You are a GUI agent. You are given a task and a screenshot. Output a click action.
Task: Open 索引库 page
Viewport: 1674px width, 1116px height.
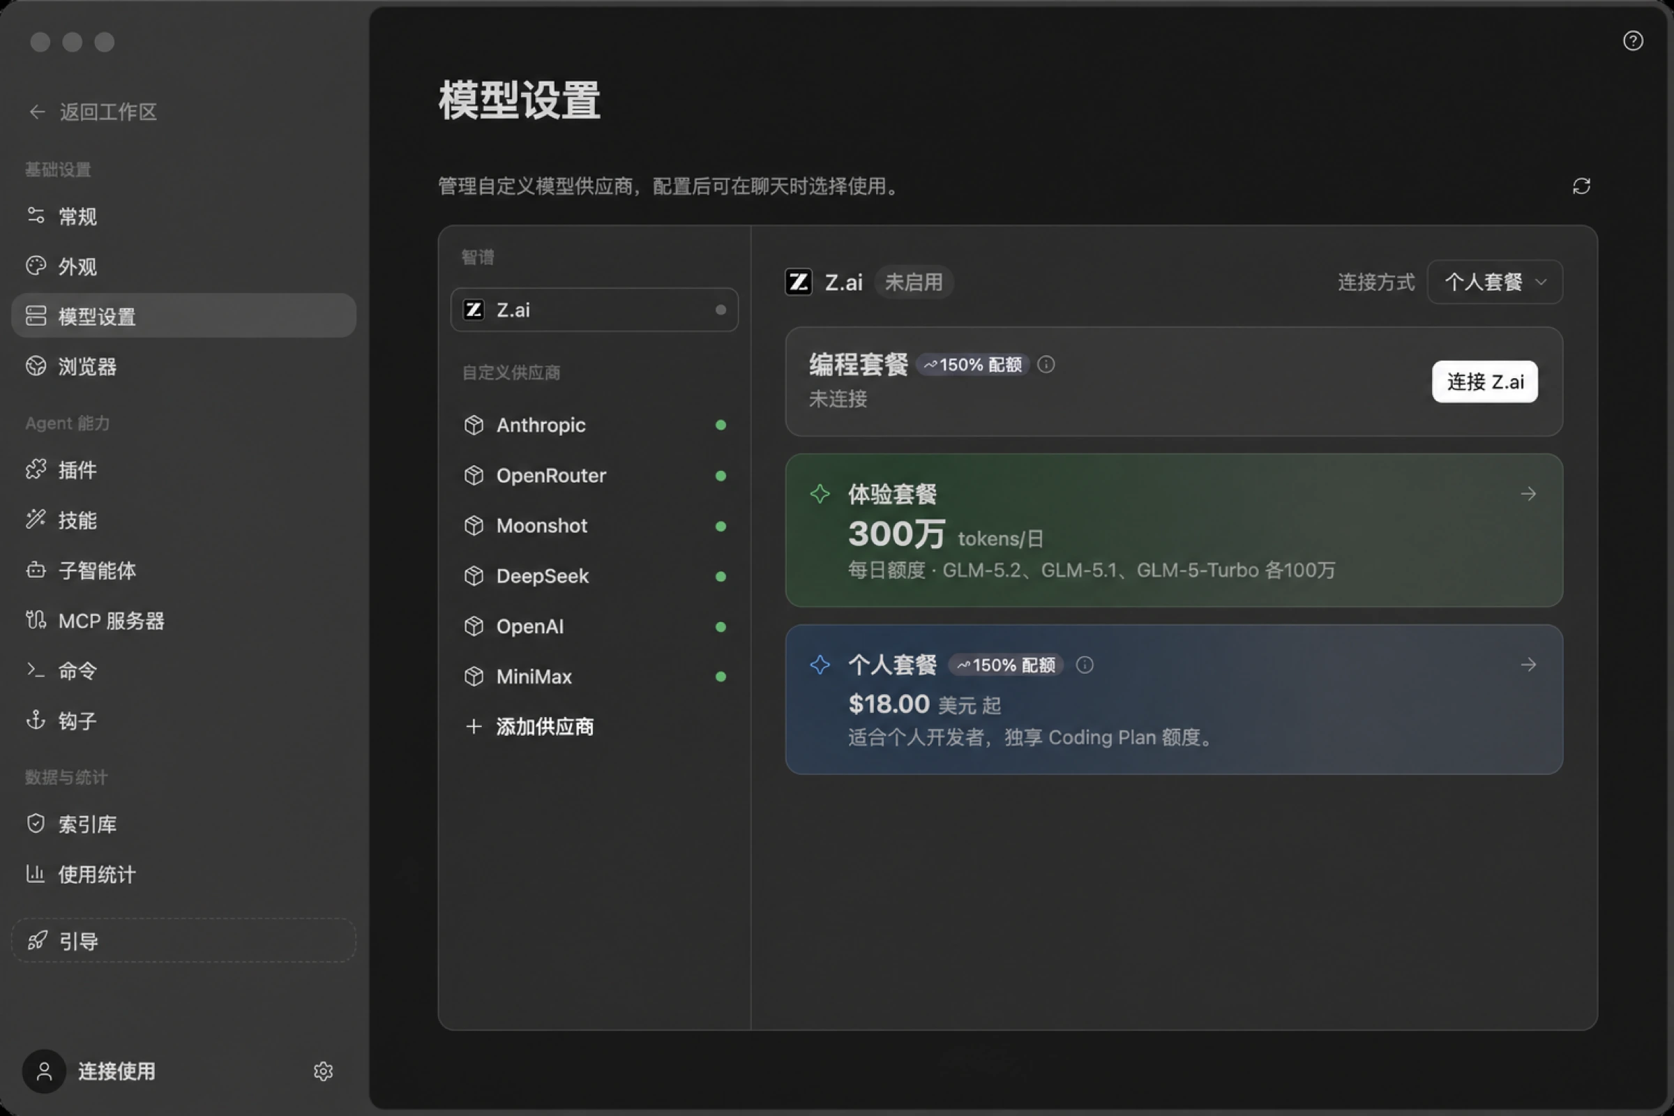[183, 824]
